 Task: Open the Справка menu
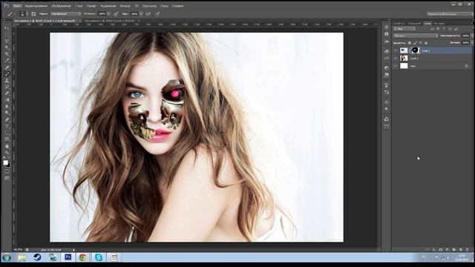177,6
